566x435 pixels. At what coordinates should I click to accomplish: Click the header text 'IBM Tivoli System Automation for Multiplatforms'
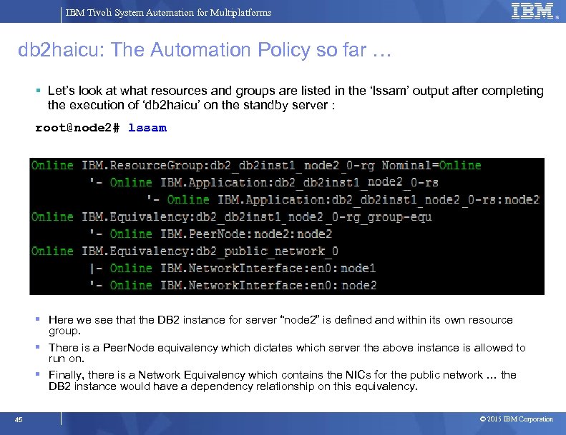pos(168,13)
